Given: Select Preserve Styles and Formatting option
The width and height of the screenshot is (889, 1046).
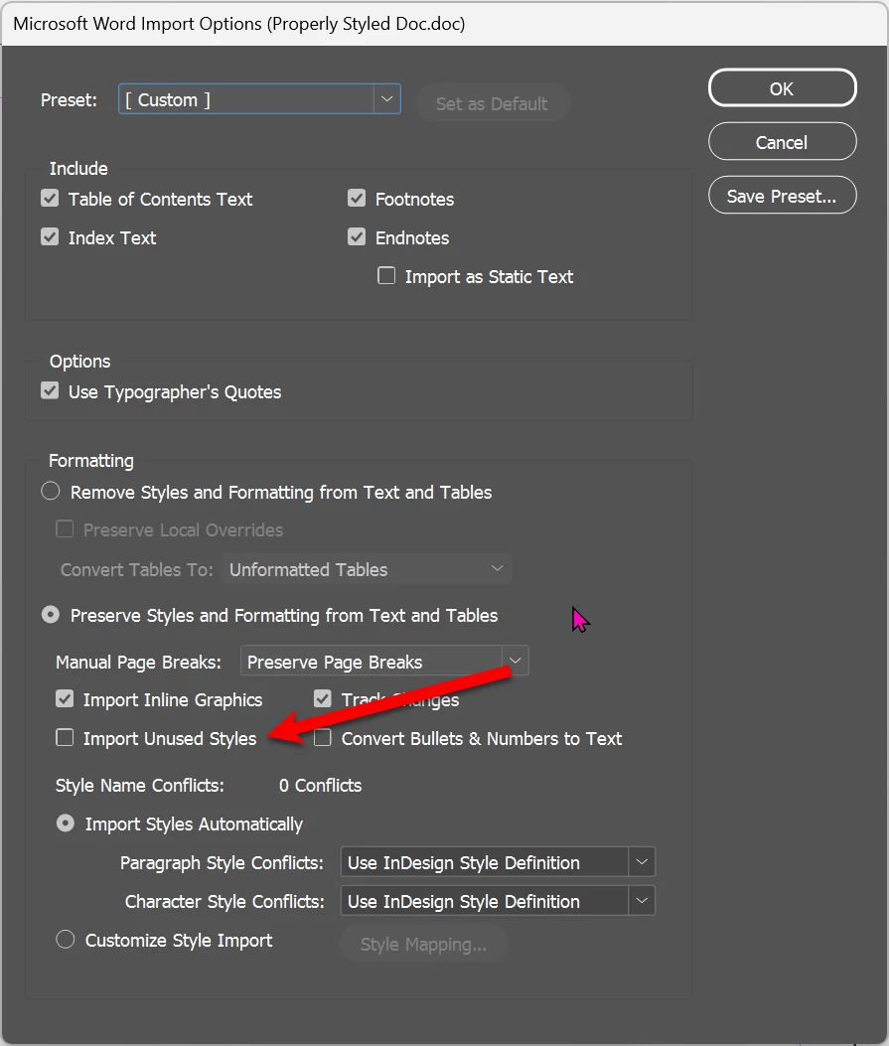Looking at the screenshot, I should tap(51, 615).
